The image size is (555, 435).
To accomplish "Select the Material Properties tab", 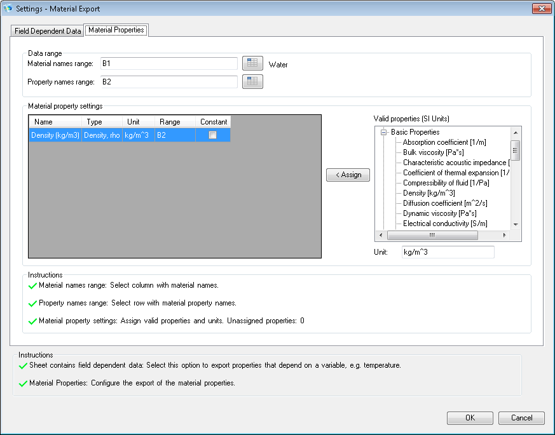I will (116, 30).
